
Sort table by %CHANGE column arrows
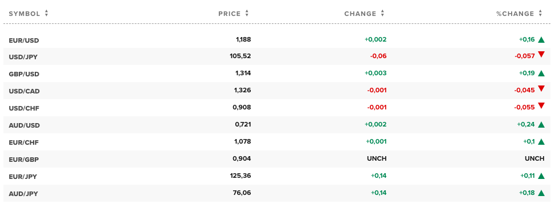pyautogui.click(x=540, y=14)
